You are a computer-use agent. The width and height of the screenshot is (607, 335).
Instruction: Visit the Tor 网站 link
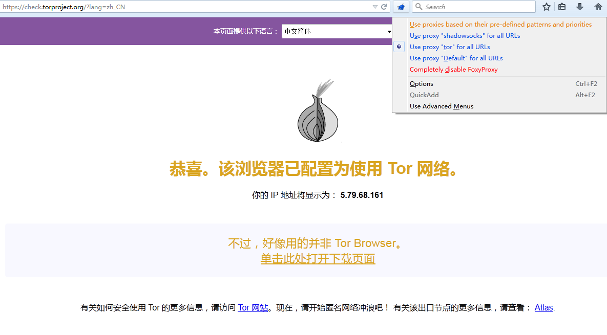point(253,307)
